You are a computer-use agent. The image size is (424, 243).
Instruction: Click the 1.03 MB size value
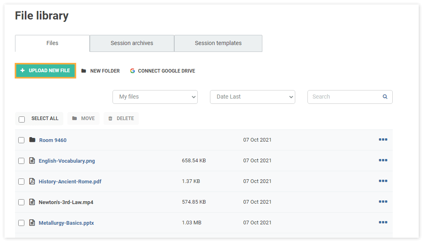(x=191, y=223)
